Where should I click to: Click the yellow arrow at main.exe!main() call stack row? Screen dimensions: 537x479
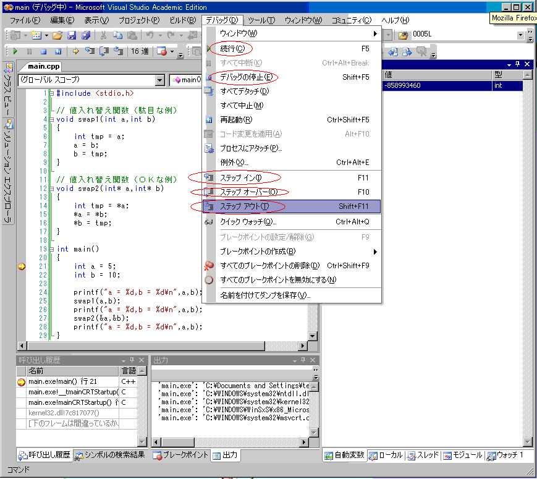click(21, 382)
